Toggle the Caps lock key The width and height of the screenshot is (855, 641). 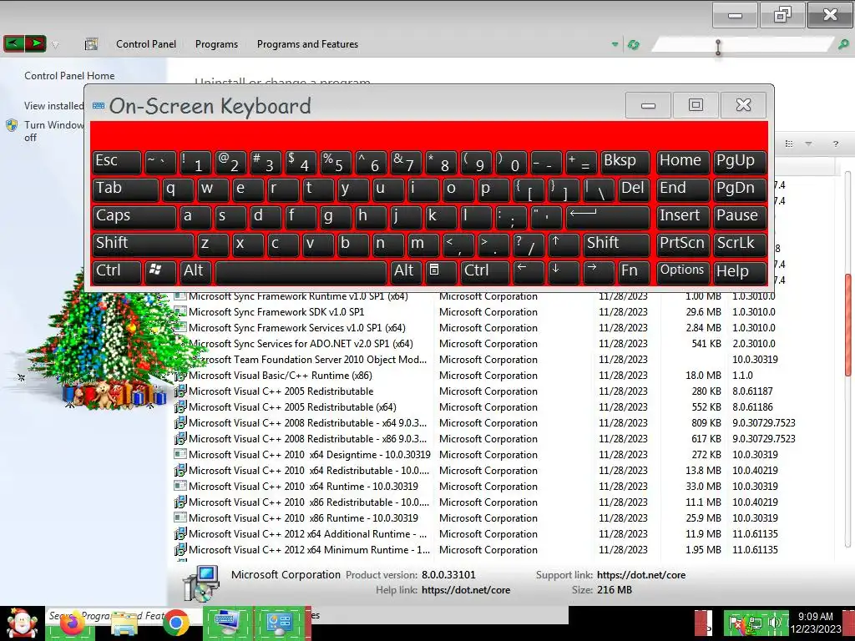134,216
